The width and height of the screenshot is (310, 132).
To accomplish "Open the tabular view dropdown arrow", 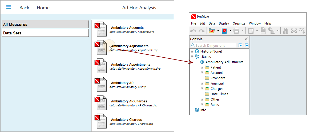I will click(257, 31).
